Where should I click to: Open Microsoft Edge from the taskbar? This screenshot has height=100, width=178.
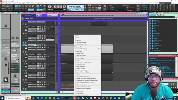pos(38,98)
